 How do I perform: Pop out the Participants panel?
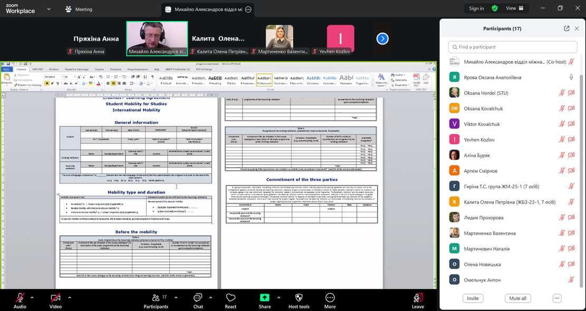coord(566,28)
